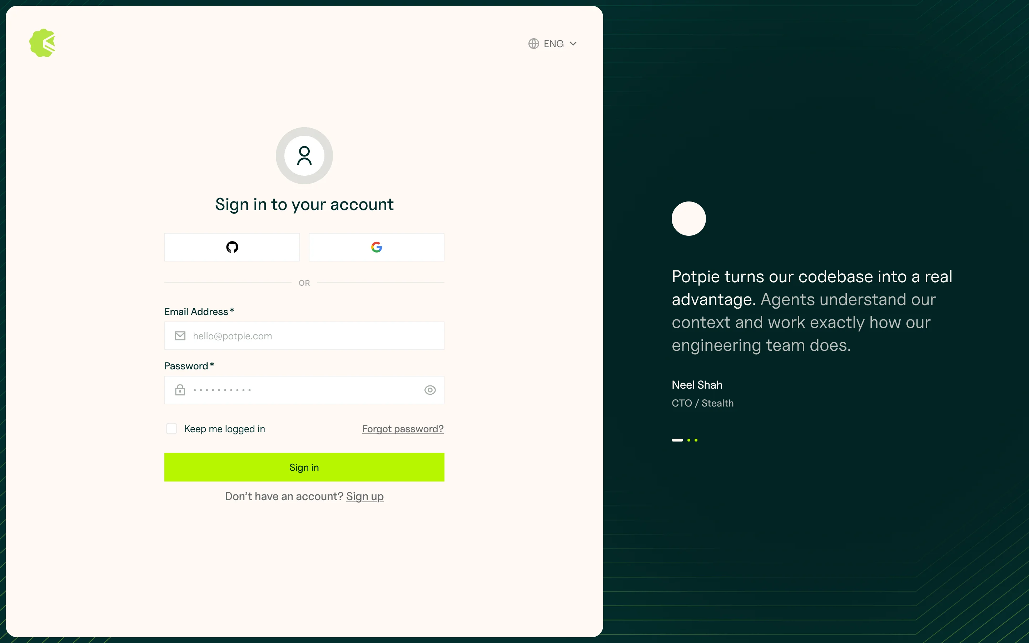
Task: Click the globe language icon
Action: [x=534, y=44]
